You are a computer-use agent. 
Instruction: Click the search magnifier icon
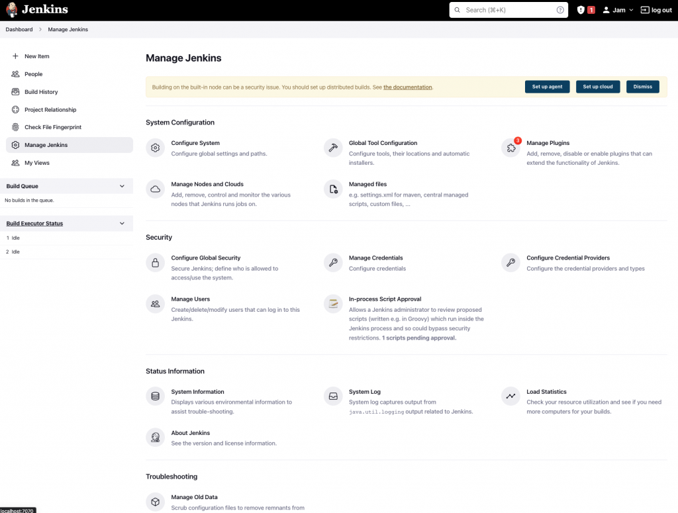457,10
